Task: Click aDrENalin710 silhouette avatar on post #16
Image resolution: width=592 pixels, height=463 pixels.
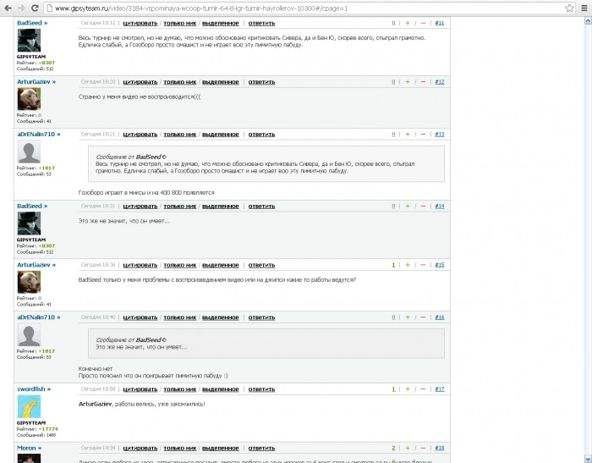Action: pos(29,335)
